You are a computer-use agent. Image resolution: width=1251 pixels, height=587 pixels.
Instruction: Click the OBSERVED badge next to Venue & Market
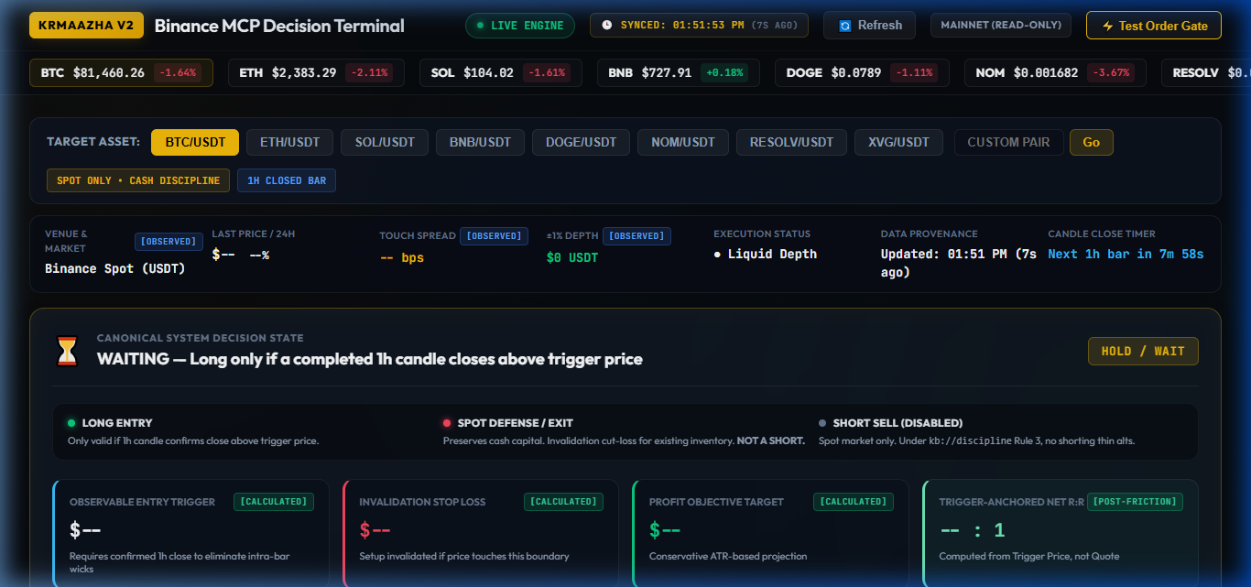[169, 241]
